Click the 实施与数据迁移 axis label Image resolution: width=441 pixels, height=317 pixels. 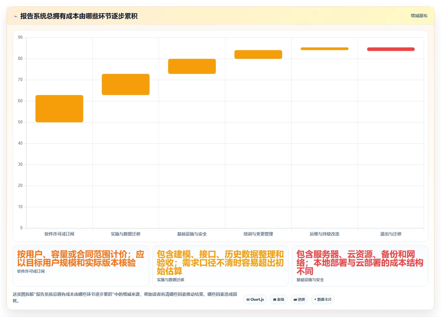(126, 234)
